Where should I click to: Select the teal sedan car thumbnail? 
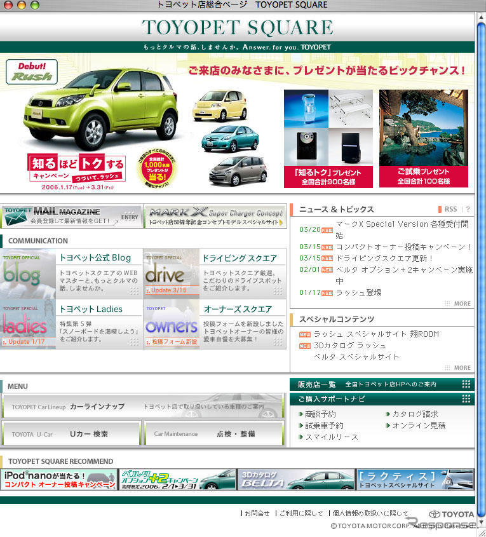point(230,138)
